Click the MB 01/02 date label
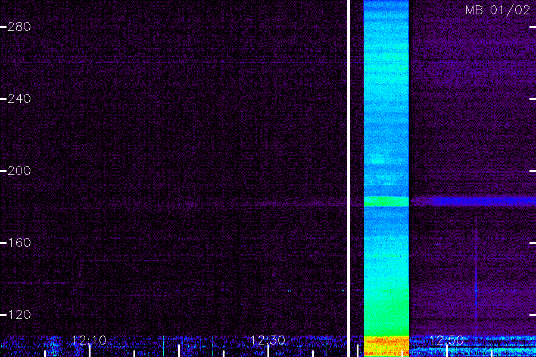The height and width of the screenshot is (357, 536). click(x=498, y=10)
